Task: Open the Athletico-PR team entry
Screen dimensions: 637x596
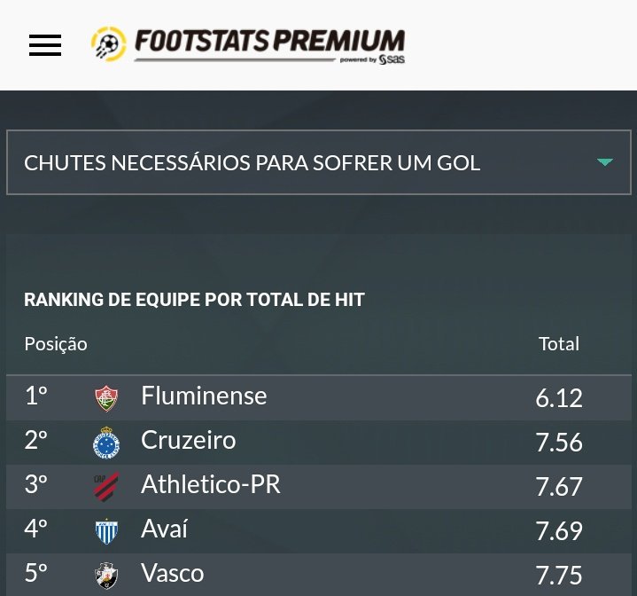Action: (211, 484)
